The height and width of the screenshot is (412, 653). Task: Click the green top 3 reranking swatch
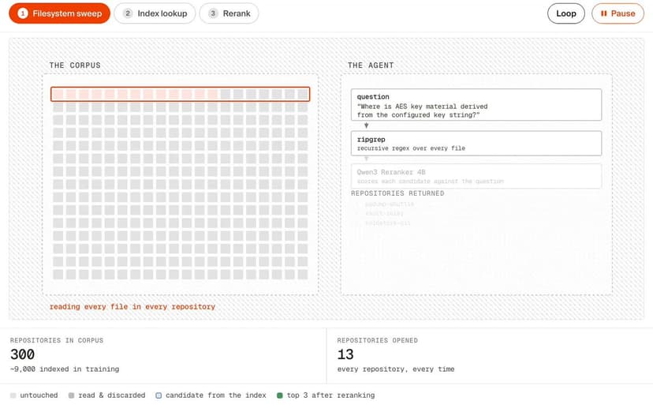pyautogui.click(x=280, y=395)
